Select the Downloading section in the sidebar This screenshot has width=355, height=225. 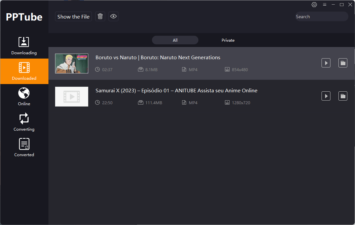[x=24, y=46]
